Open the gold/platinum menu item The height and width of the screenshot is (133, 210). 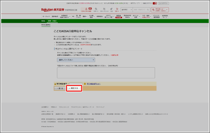(x=78, y=16)
